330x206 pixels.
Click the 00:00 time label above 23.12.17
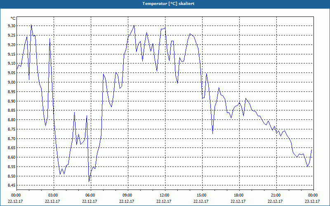tap(313, 195)
